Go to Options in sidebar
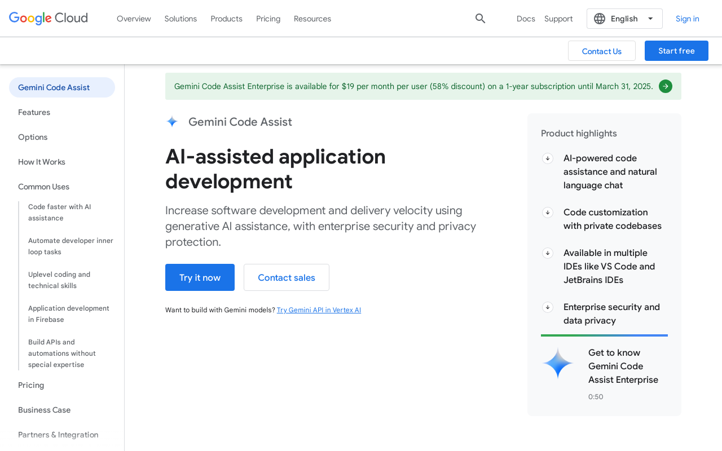Image resolution: width=722 pixels, height=451 pixels. (x=33, y=137)
